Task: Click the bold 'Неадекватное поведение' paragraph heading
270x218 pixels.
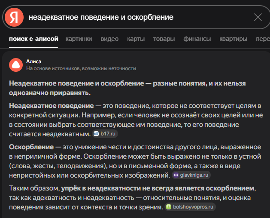Action: click(52, 105)
